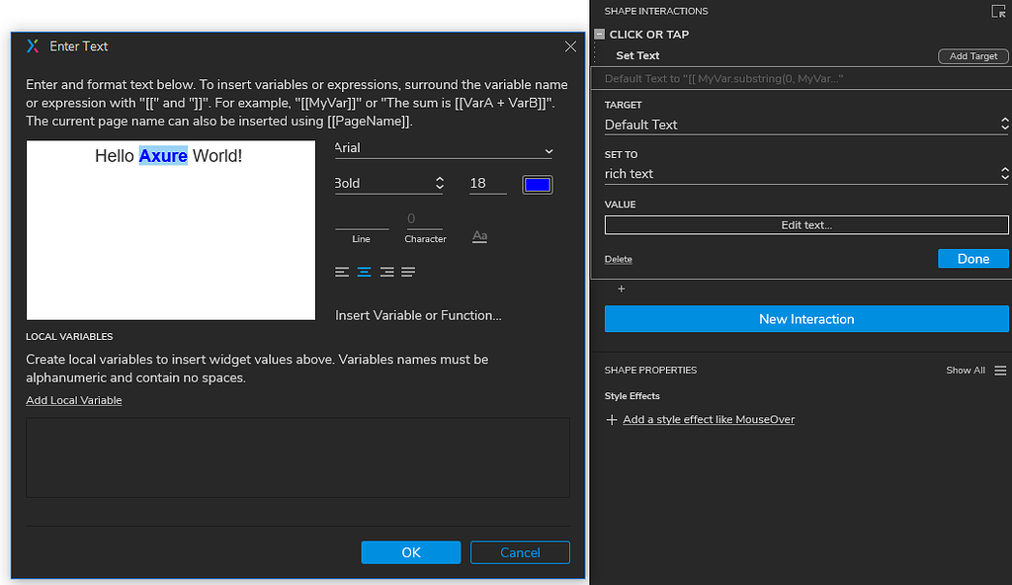Click OK to confirm the entered text

(x=410, y=551)
